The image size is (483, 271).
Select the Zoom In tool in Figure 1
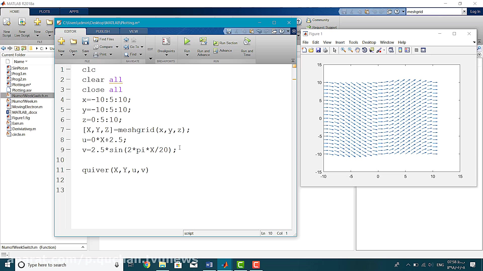pos(343,50)
